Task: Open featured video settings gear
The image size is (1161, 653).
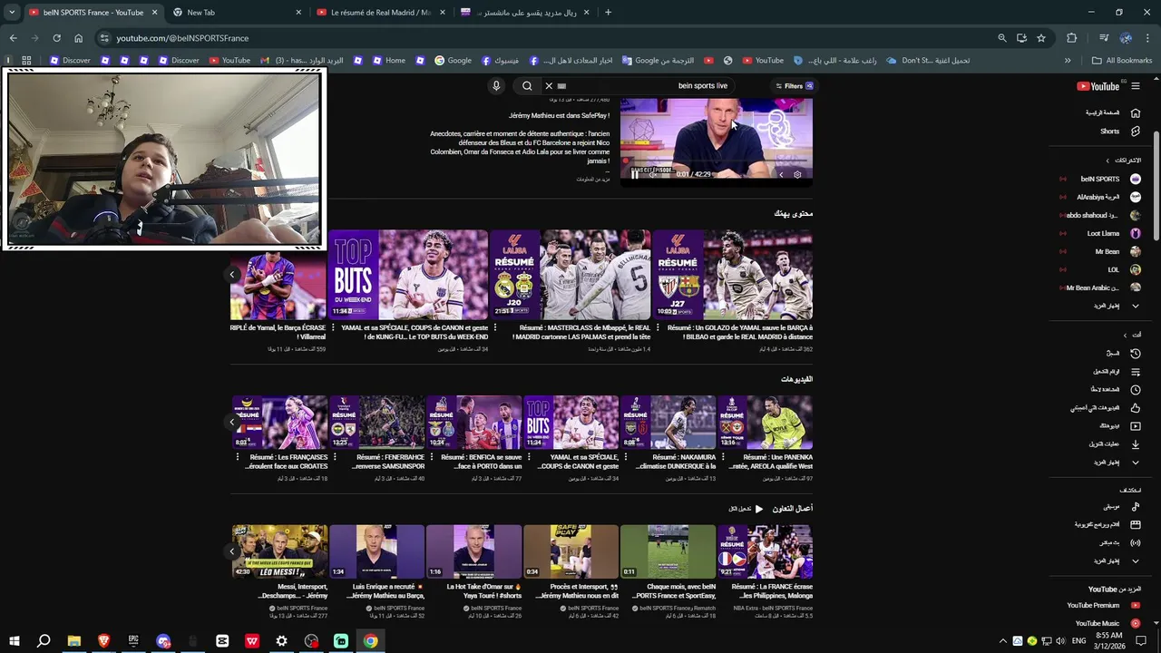Action: click(x=797, y=174)
